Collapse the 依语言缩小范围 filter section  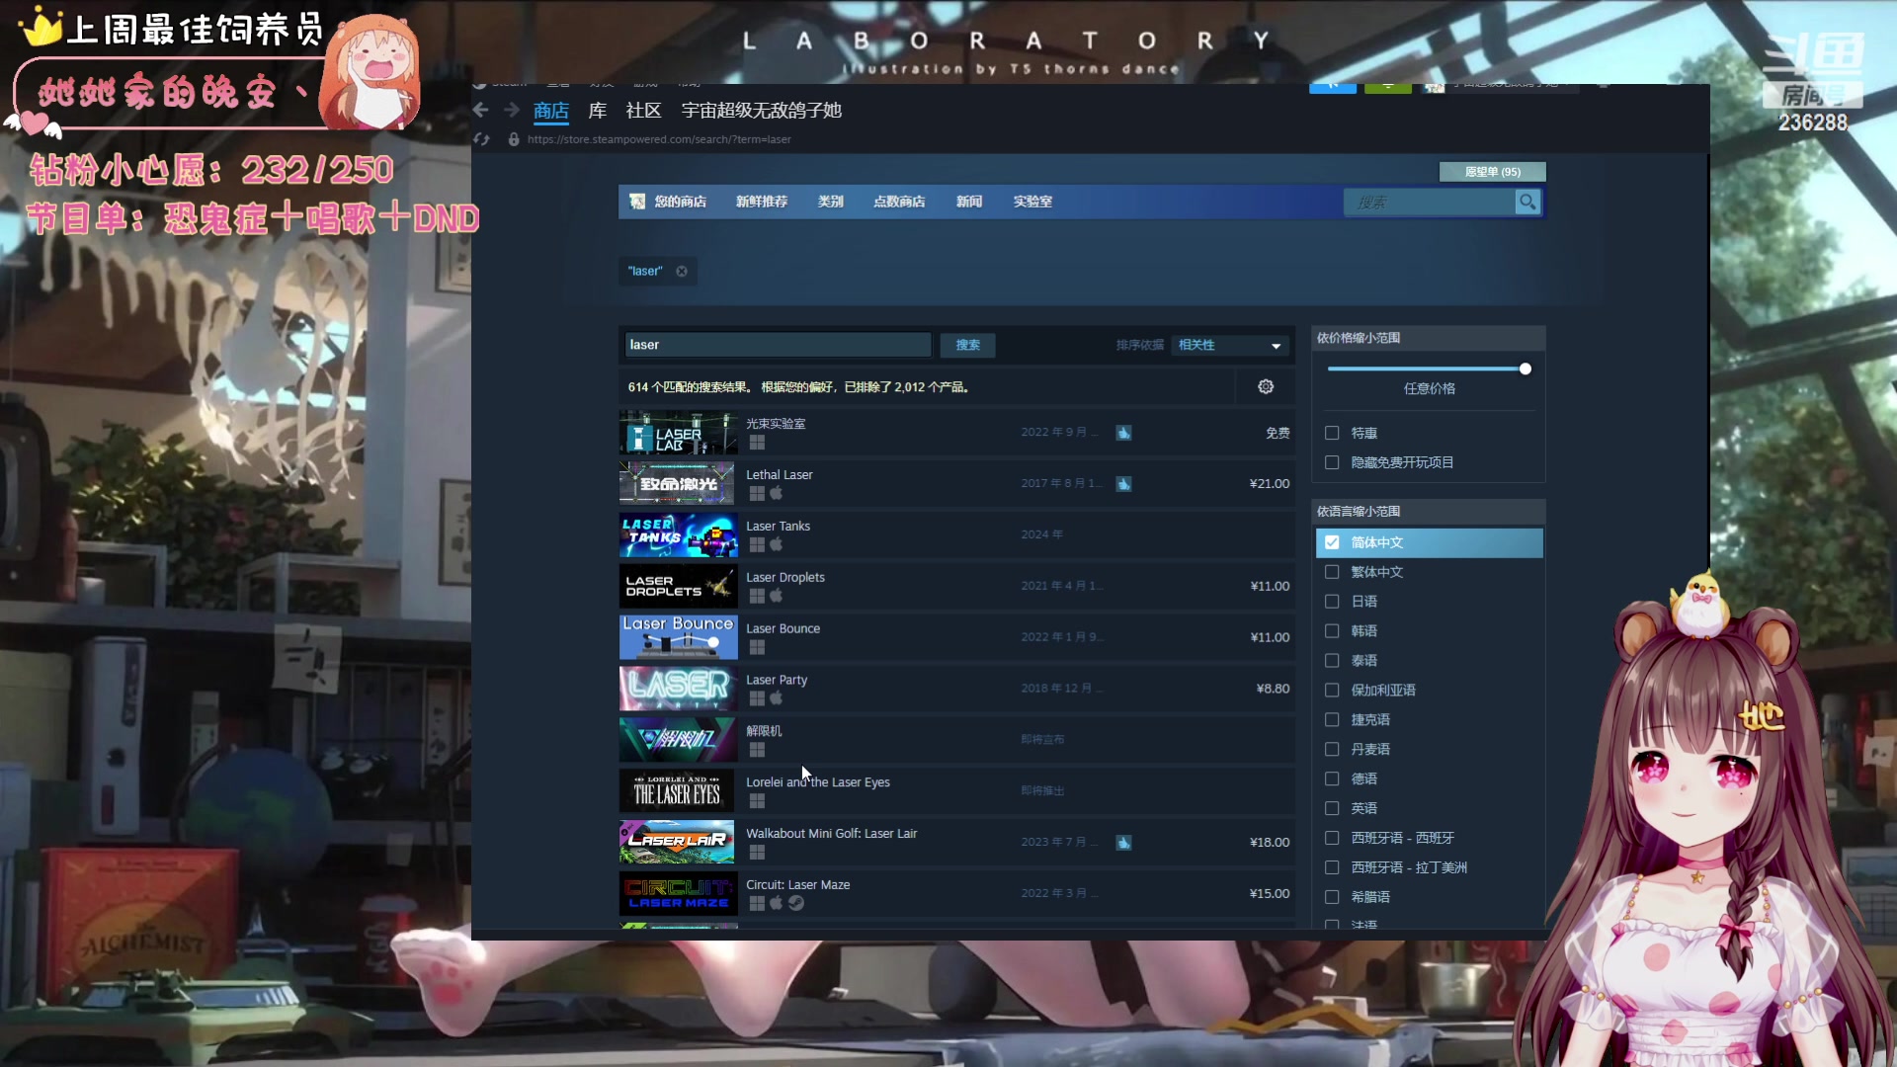(1428, 512)
